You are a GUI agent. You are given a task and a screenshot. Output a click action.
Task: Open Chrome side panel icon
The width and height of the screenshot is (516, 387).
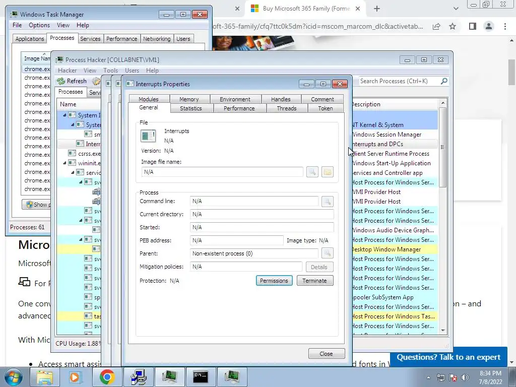pyautogui.click(x=473, y=26)
